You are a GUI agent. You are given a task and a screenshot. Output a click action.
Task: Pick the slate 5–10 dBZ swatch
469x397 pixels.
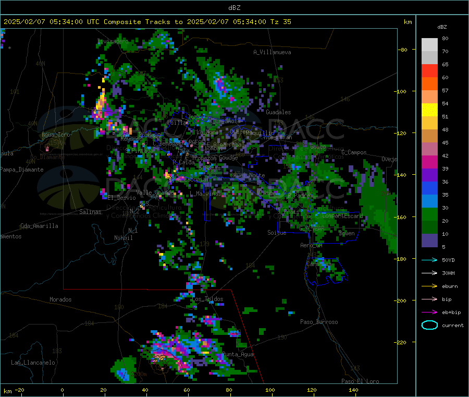tap(429, 240)
